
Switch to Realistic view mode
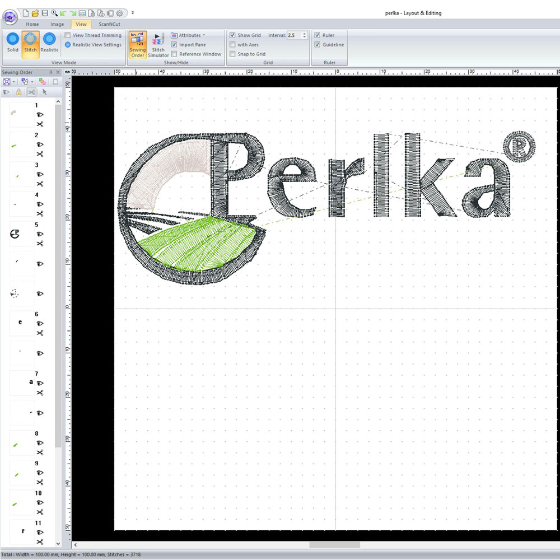tap(49, 43)
